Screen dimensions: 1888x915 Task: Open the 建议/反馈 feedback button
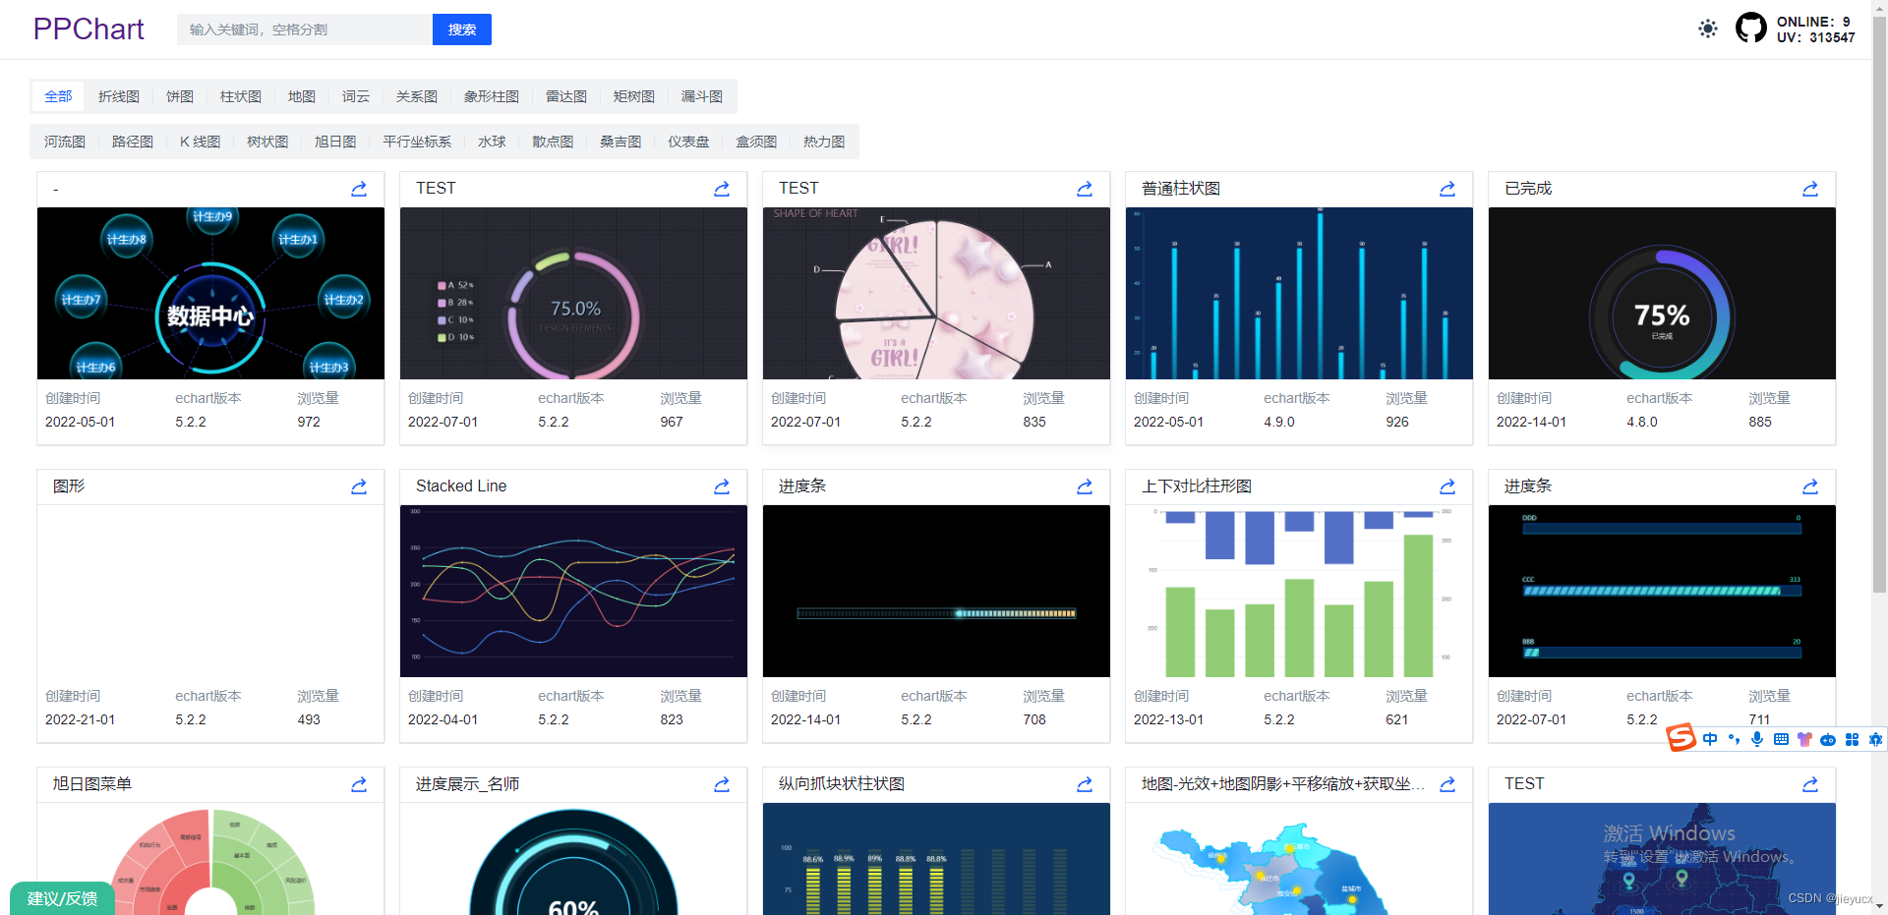coord(62,898)
